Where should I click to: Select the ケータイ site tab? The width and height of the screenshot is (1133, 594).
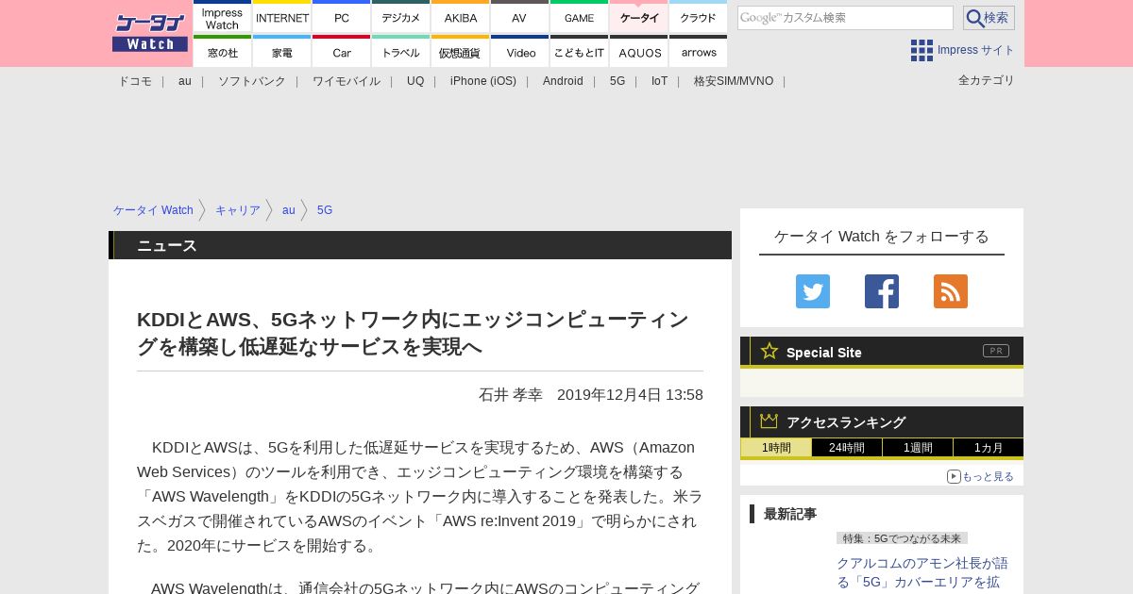pos(639,17)
